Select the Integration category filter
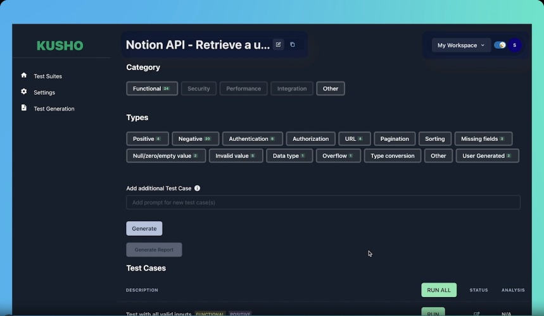 [x=292, y=88]
